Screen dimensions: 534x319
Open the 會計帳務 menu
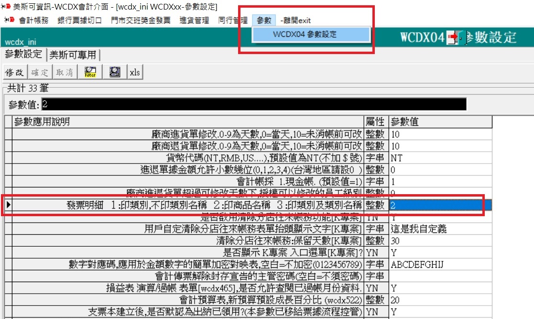(x=33, y=20)
